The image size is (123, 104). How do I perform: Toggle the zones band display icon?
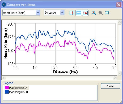[79, 13]
